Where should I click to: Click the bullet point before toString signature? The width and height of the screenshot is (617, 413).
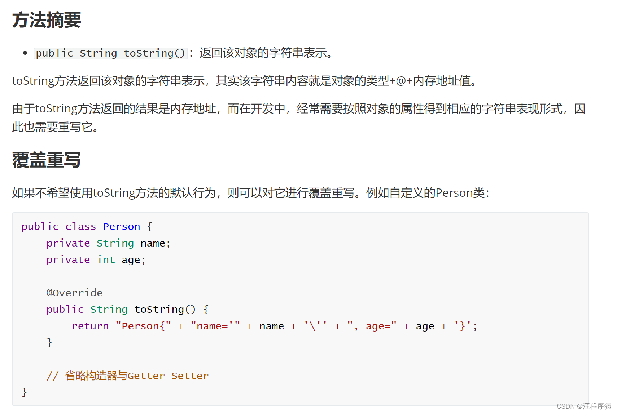click(25, 53)
